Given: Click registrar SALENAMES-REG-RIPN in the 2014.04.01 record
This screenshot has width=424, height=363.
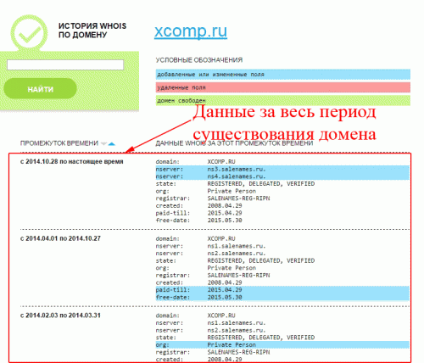Looking at the screenshot, I should coord(238,276).
